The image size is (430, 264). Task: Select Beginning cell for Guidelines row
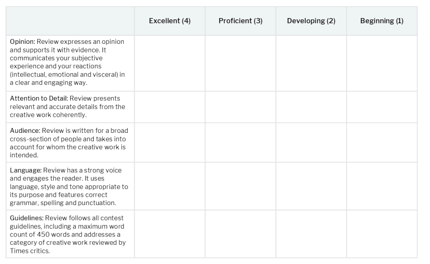tap(382, 234)
